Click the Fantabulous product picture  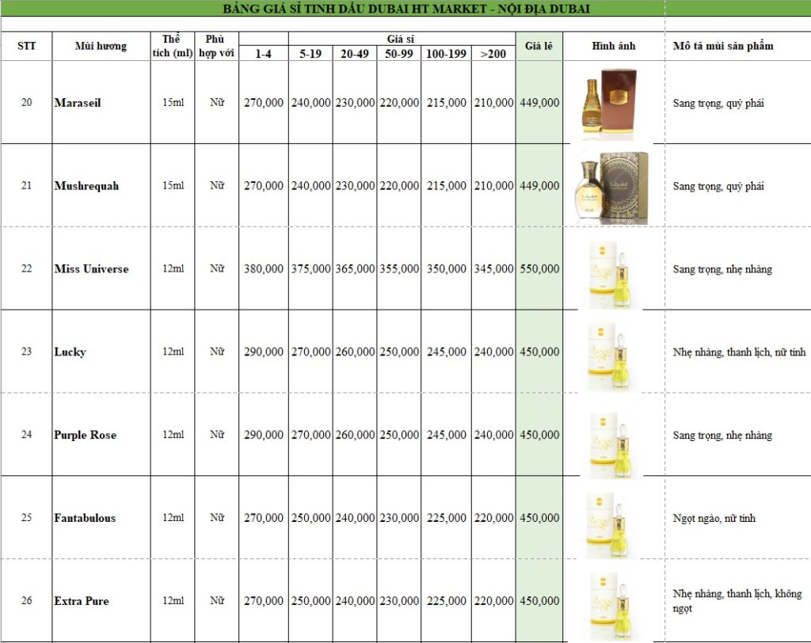click(x=613, y=519)
